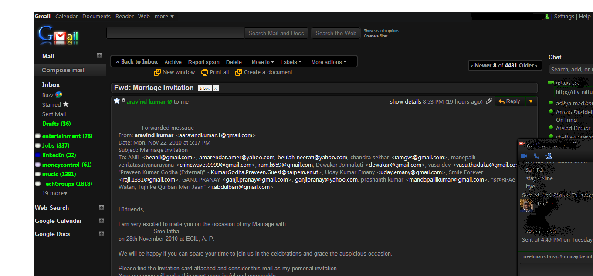
Task: Open the Move to dropdown
Action: coord(263,62)
